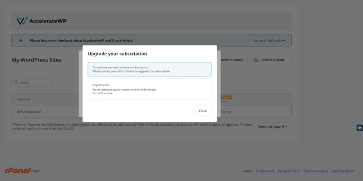Open the Privacy Policy footer link
363x181 pixels.
289,171
